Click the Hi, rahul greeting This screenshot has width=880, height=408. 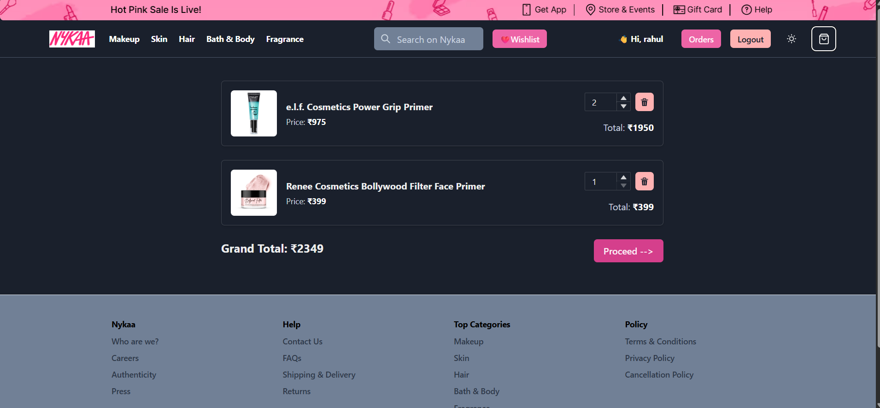647,39
